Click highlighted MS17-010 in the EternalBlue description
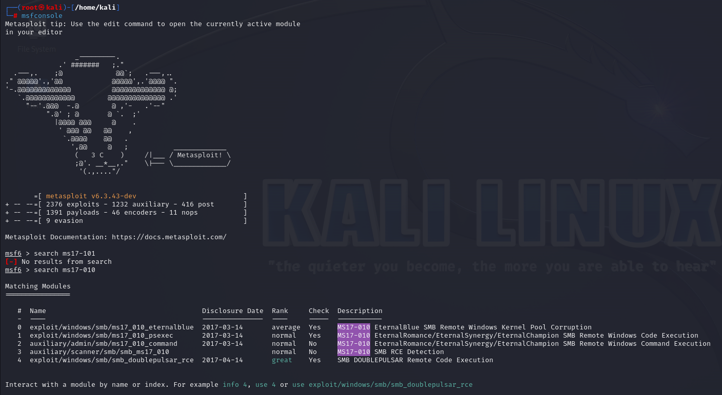 [x=354, y=327]
